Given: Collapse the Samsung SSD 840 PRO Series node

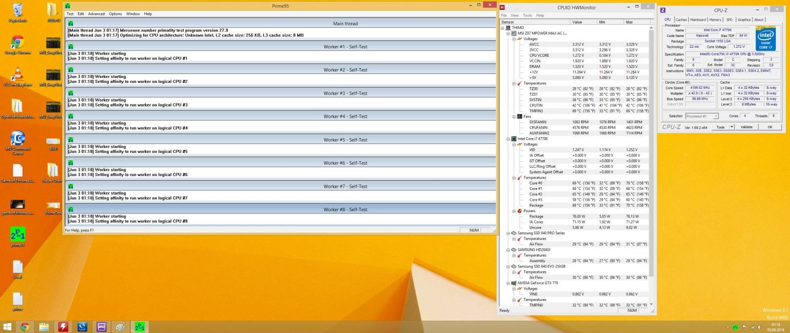Looking at the screenshot, I should click(508, 233).
